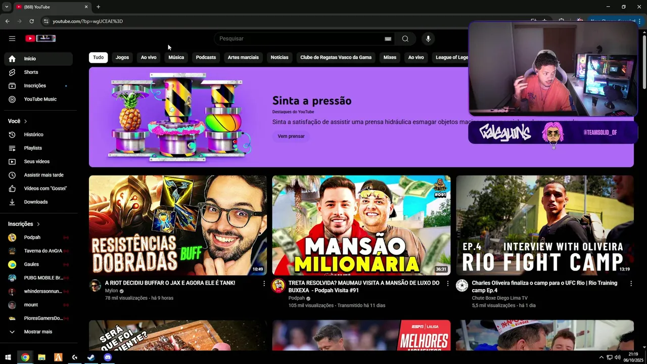Open Vídeos com "Gostei" list
This screenshot has width=647, height=364.
pos(38,189)
